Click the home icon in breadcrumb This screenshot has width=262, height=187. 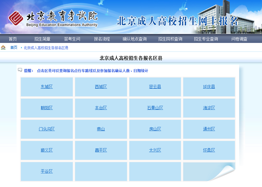pyautogui.click(x=3, y=48)
